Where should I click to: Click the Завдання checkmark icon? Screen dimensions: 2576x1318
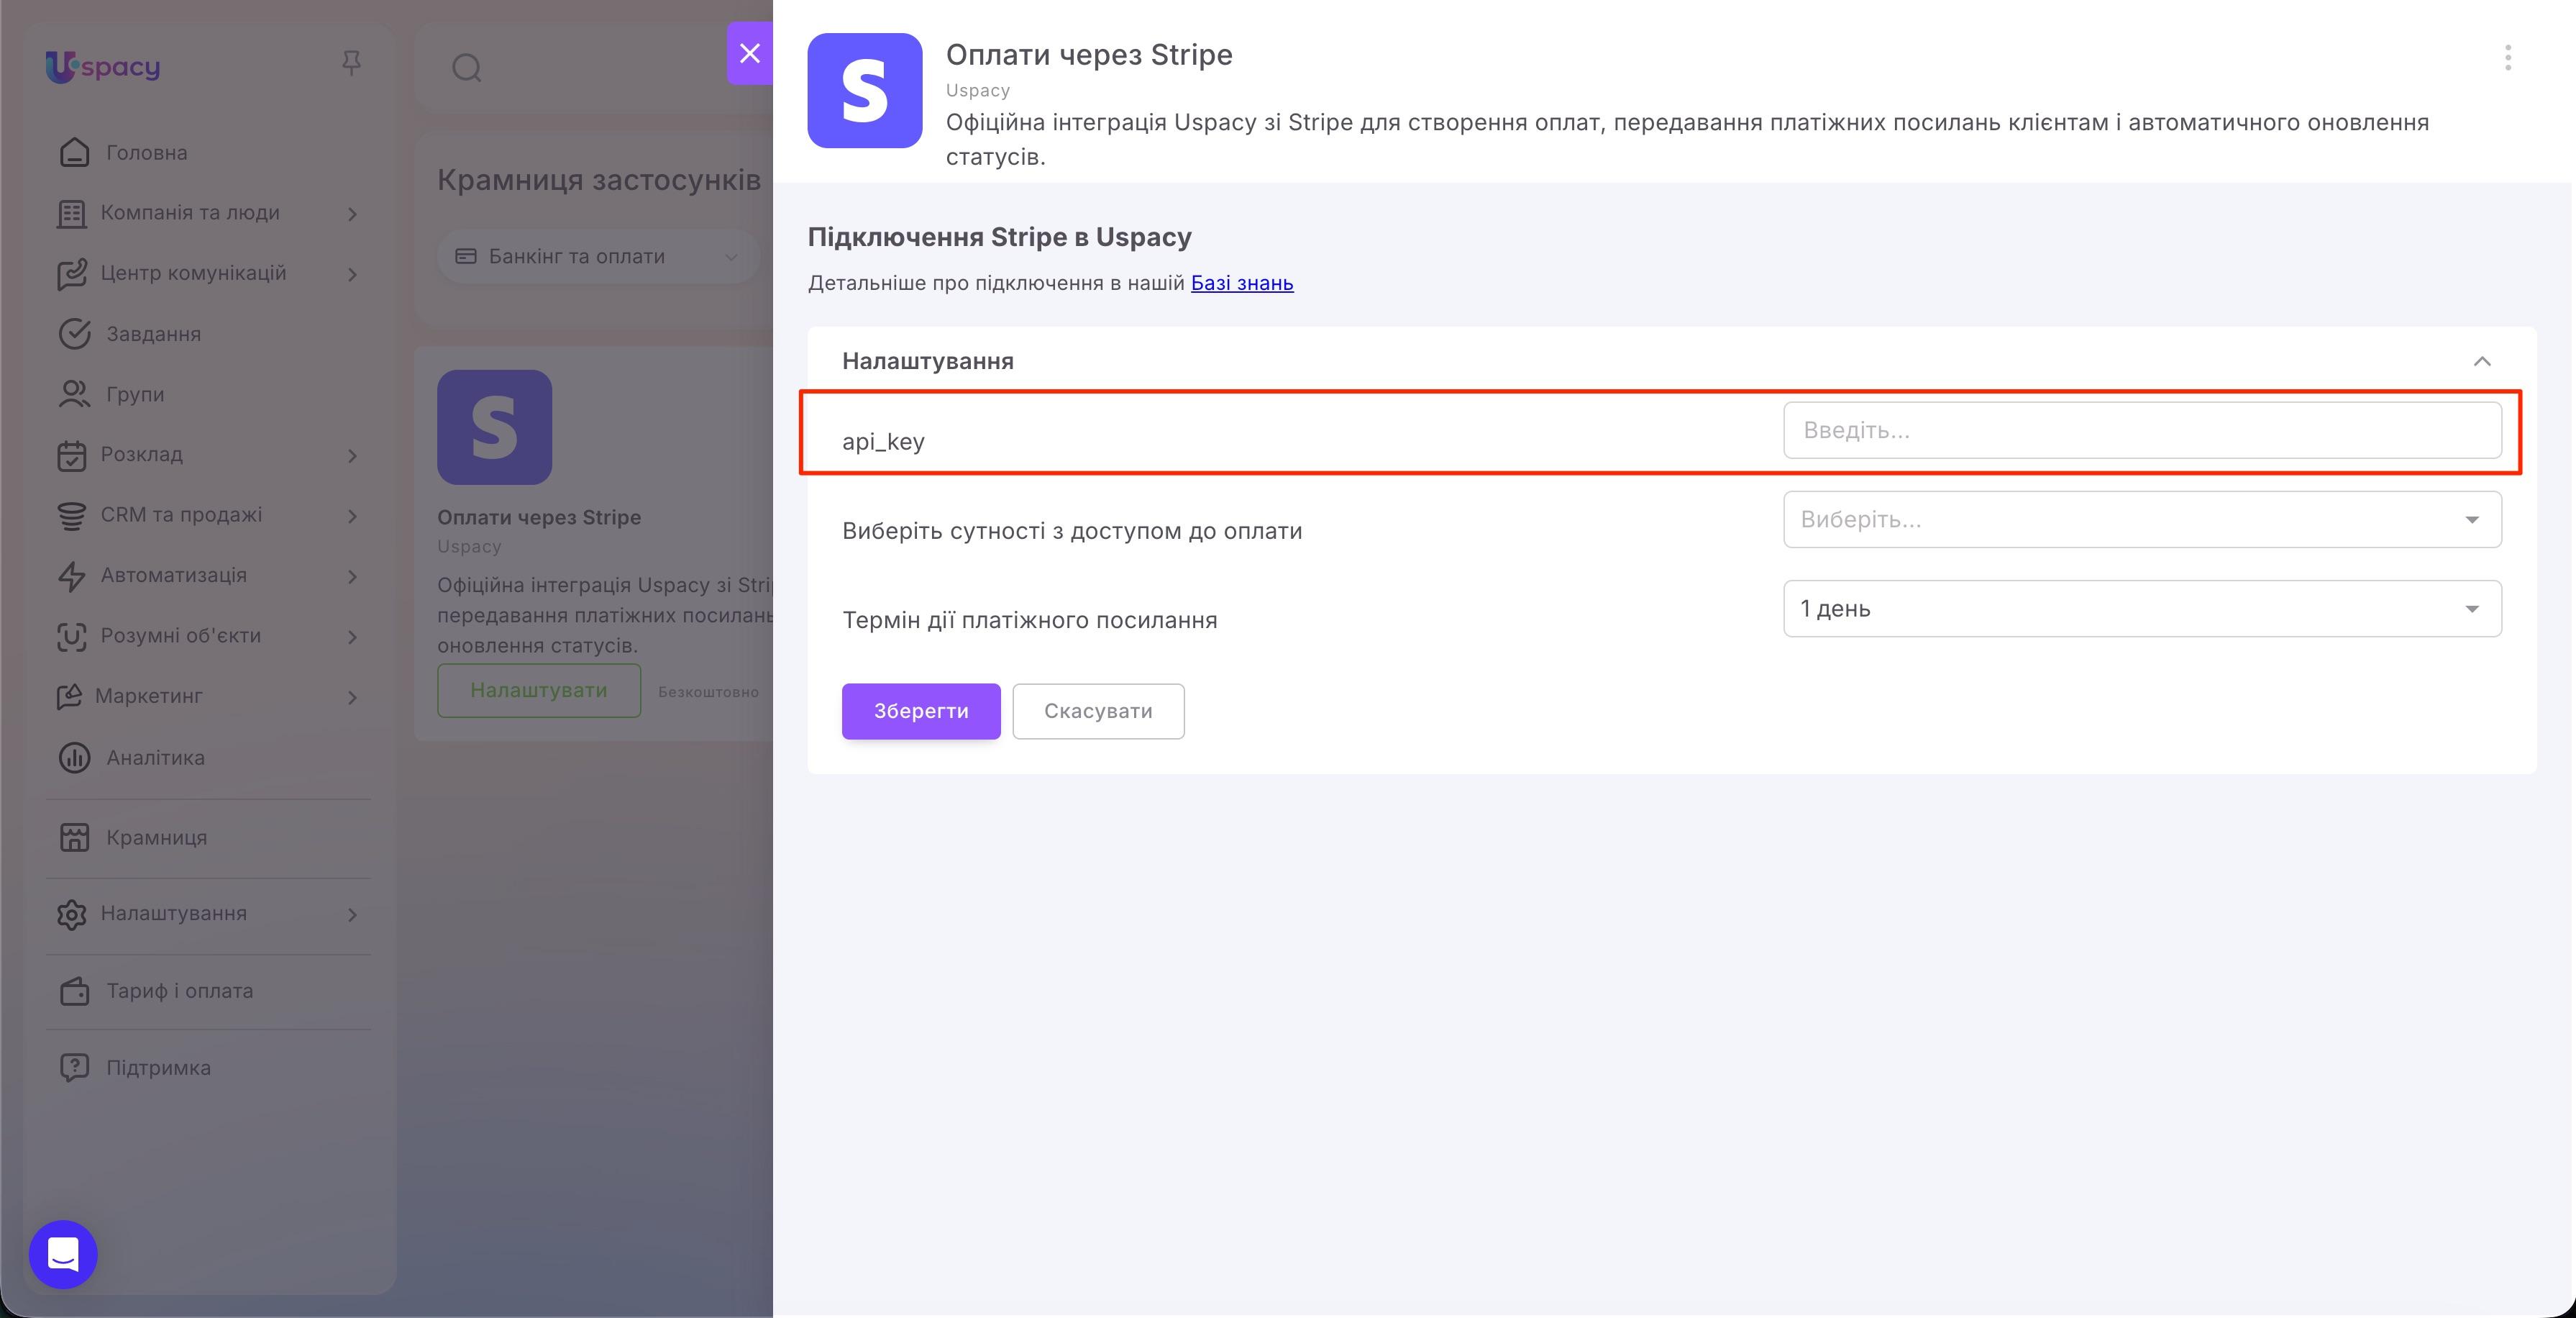click(x=75, y=333)
